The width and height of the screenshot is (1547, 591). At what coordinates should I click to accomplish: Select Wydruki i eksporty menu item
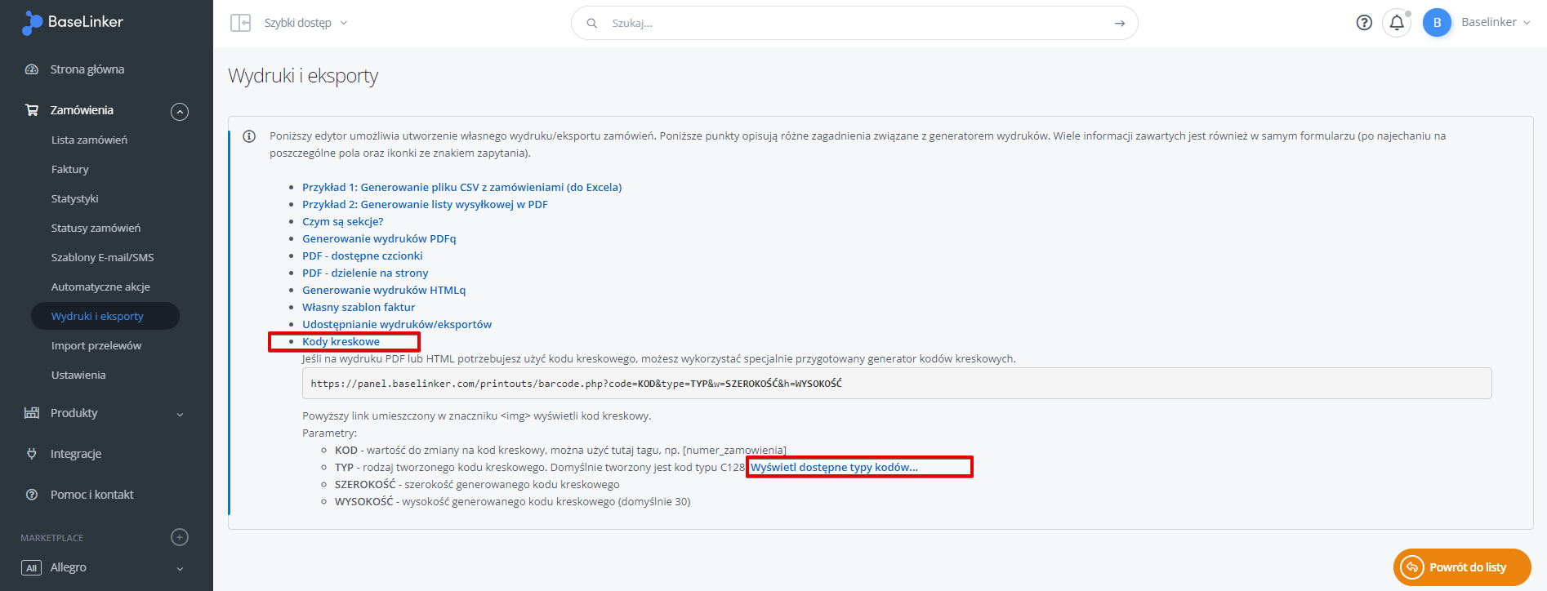click(105, 316)
